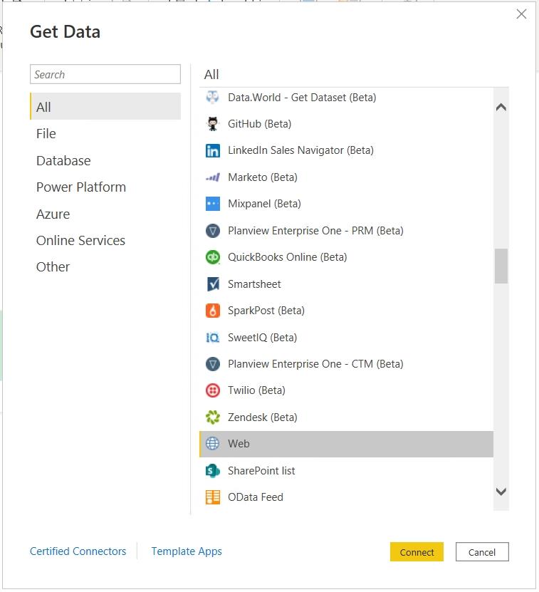Click the Smartsheet checkmark icon

213,284
